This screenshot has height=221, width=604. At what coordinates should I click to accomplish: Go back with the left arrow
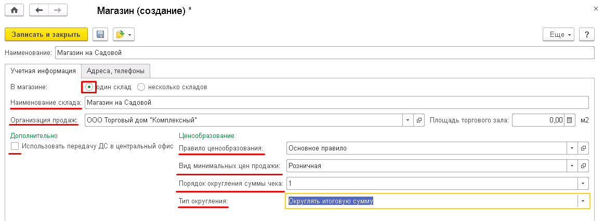tap(39, 10)
